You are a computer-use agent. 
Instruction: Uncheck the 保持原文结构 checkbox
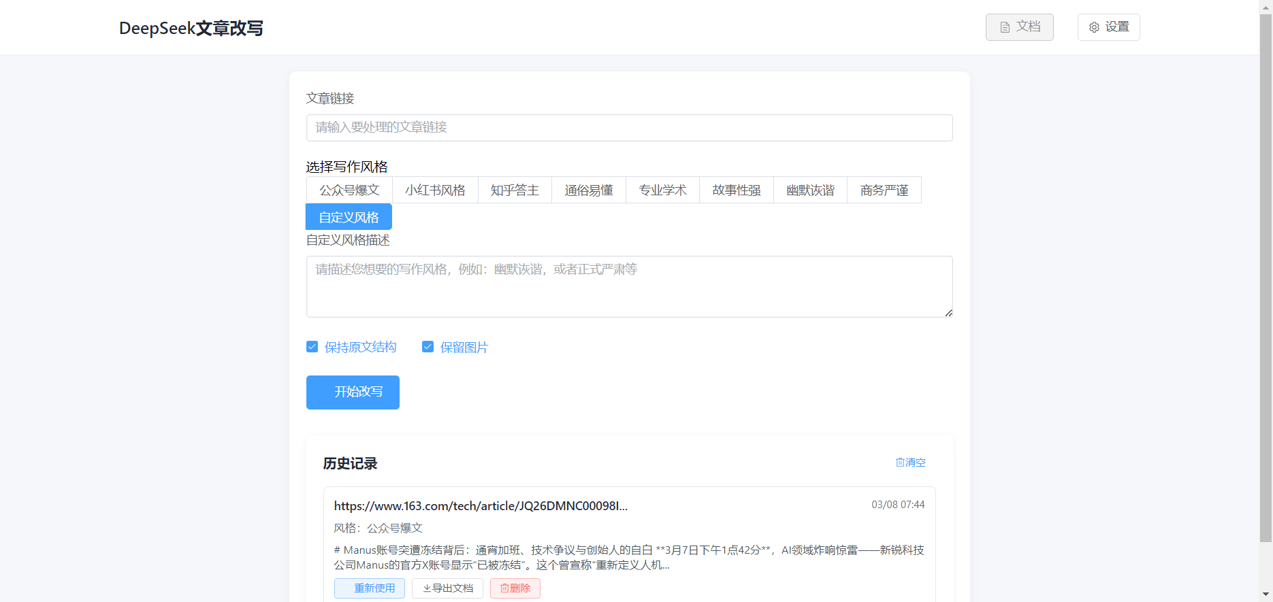(312, 347)
